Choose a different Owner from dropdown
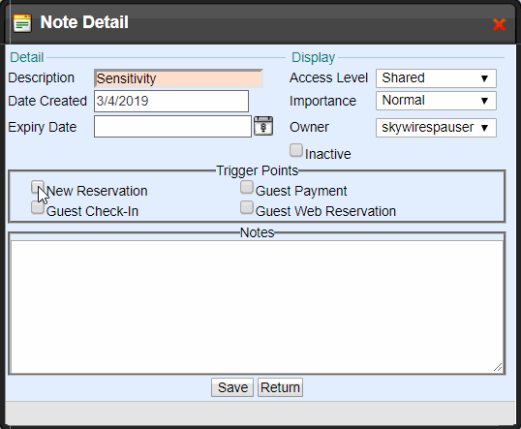Screen dimensions: 521x429 point(436,128)
